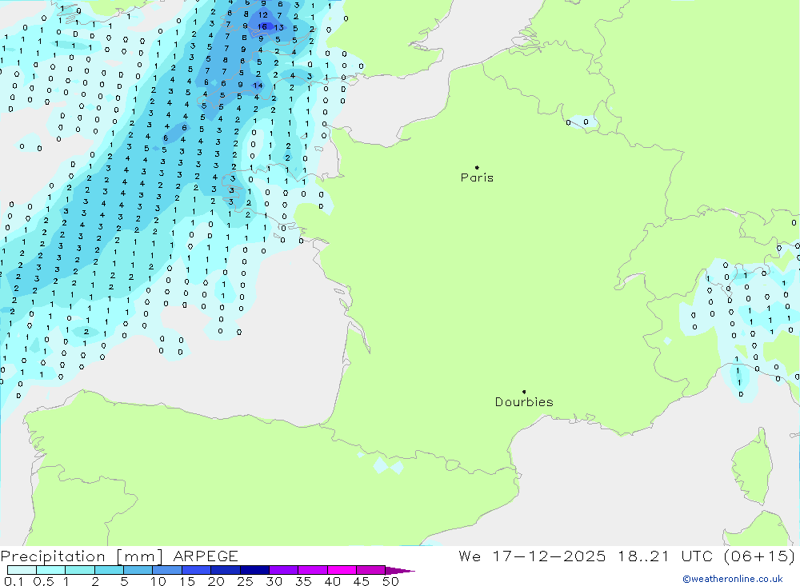
Task: Click the 20–25 mm dark blue legend swatch
Action: pos(226,570)
